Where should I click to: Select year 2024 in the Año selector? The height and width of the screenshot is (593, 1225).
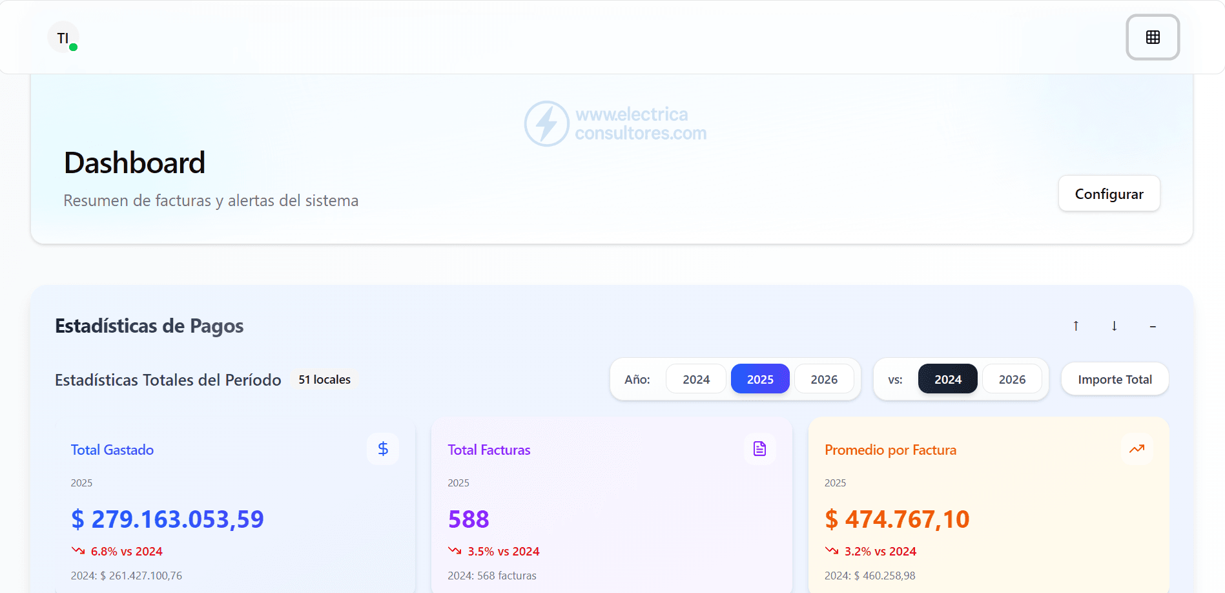(x=695, y=379)
